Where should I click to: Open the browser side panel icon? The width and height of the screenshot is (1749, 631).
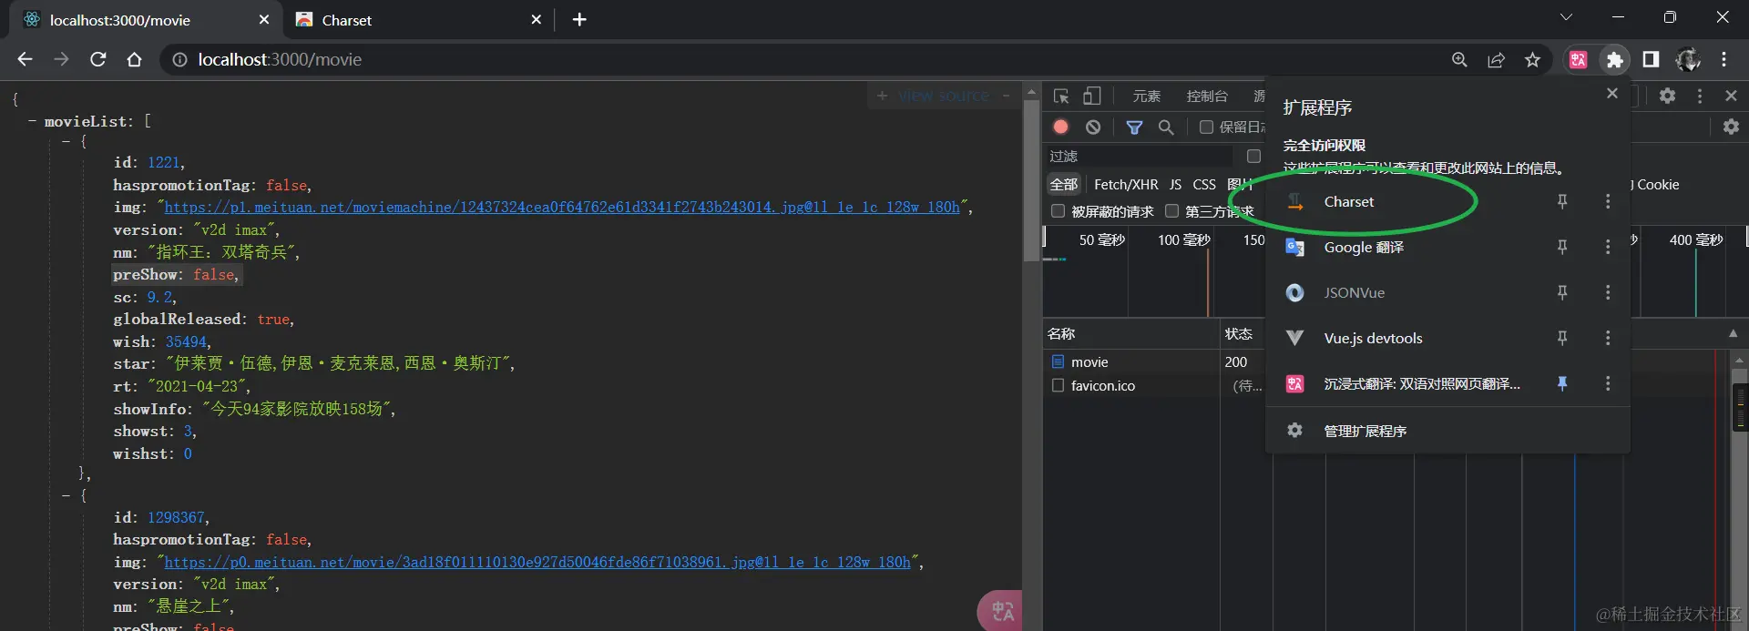tap(1651, 59)
